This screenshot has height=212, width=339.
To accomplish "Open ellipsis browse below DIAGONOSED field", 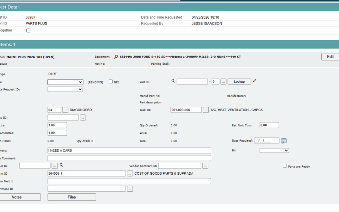I will [x=83, y=117].
